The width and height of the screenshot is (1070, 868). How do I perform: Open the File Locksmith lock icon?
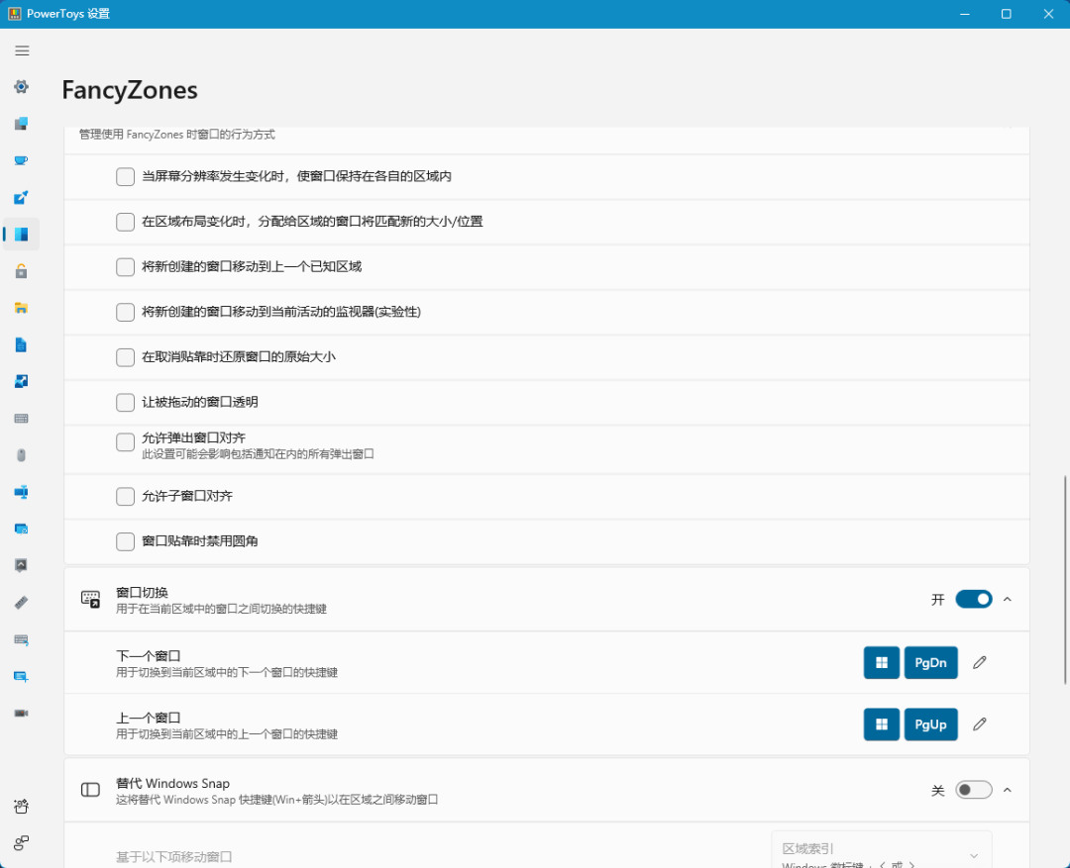click(x=21, y=270)
